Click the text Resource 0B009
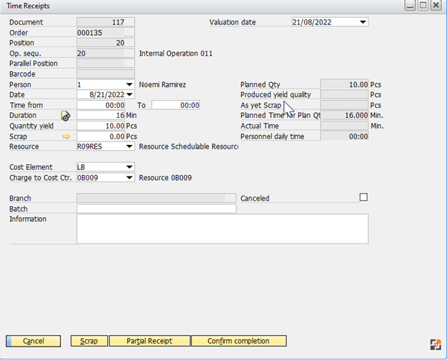The height and width of the screenshot is (360, 447). (x=166, y=178)
